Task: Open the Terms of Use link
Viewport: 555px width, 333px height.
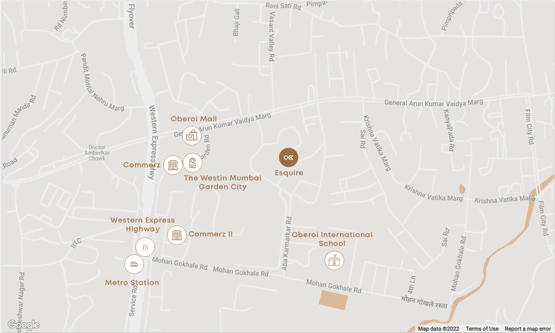Action: click(482, 329)
